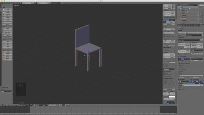Add a Sun lamp
This screenshot has height=115, width=204.
coord(7,43)
